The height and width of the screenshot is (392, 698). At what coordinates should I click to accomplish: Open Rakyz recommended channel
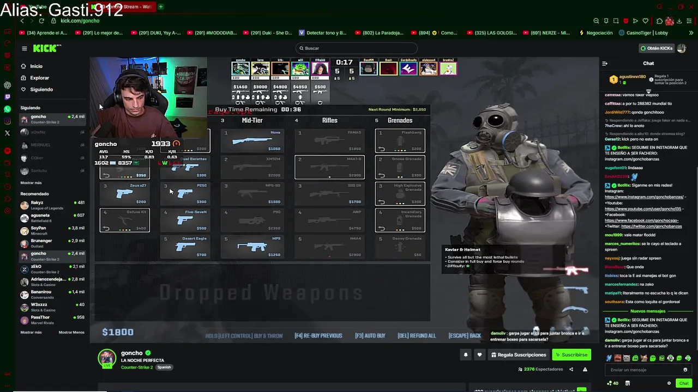pyautogui.click(x=52, y=205)
